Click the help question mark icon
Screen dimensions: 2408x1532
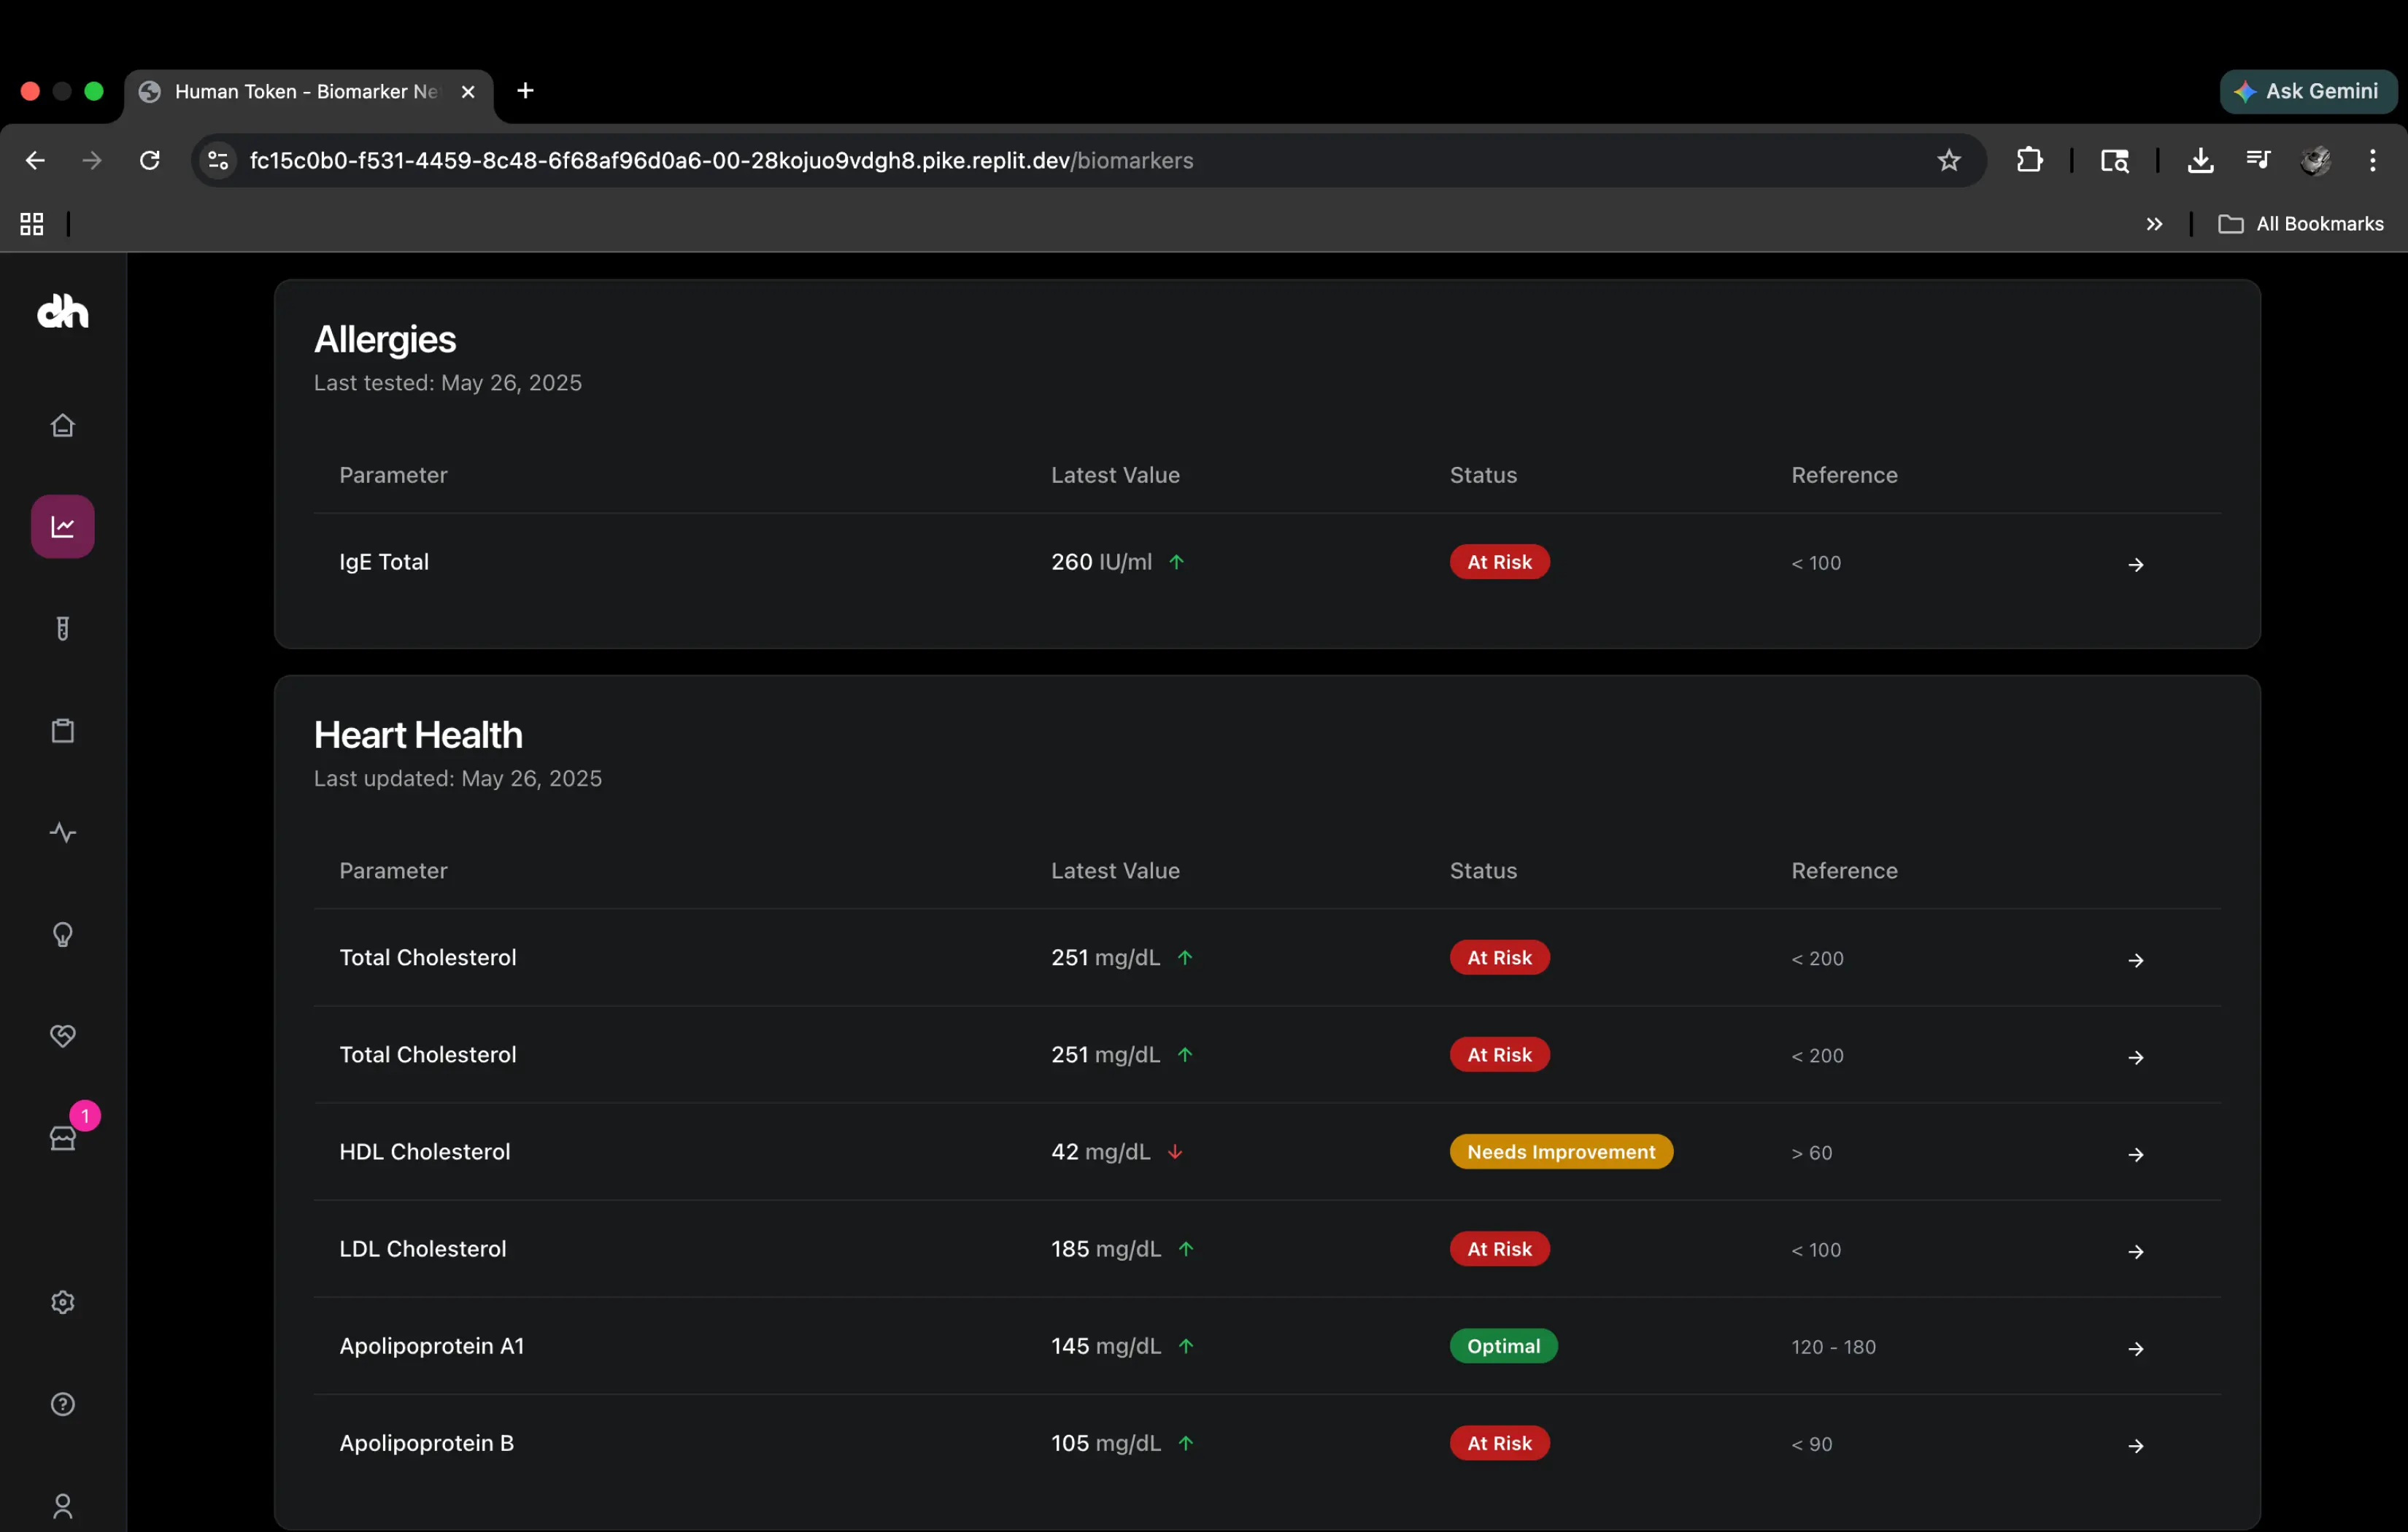(62, 1404)
